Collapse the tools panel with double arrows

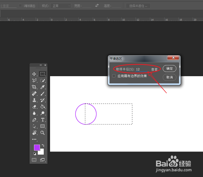tap(41, 65)
